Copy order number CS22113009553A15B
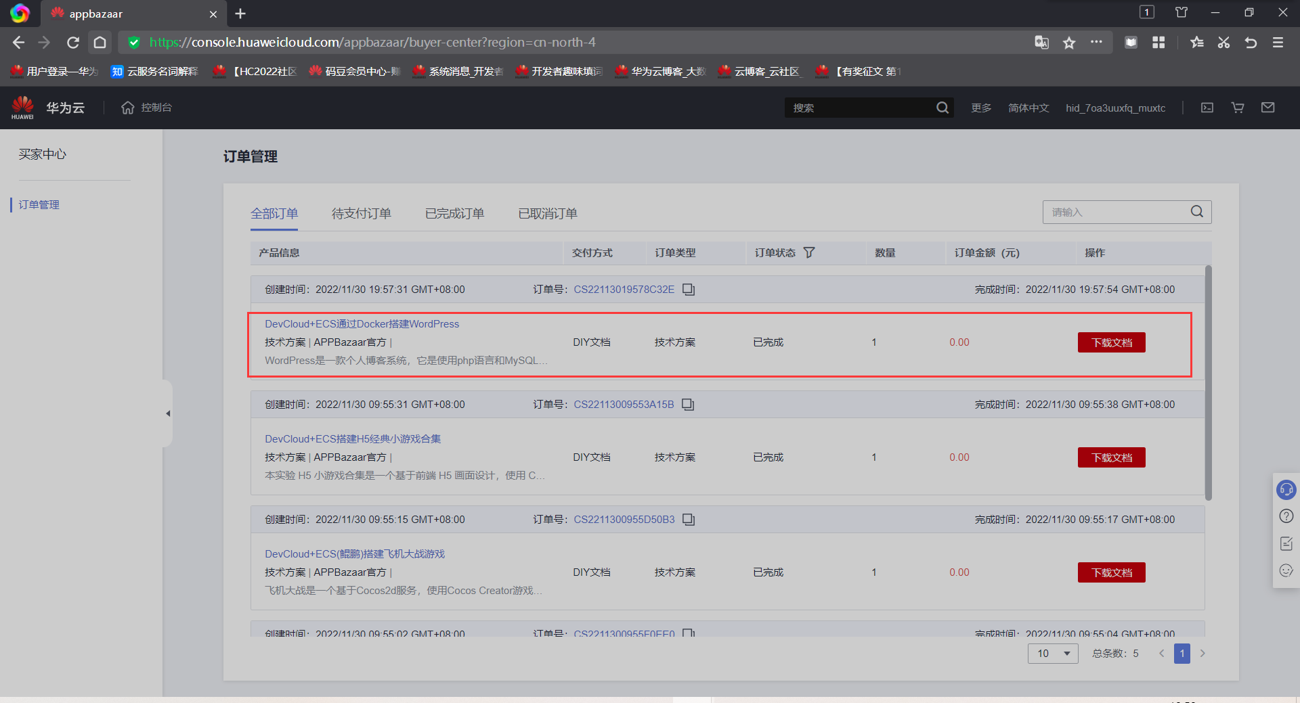 click(688, 405)
